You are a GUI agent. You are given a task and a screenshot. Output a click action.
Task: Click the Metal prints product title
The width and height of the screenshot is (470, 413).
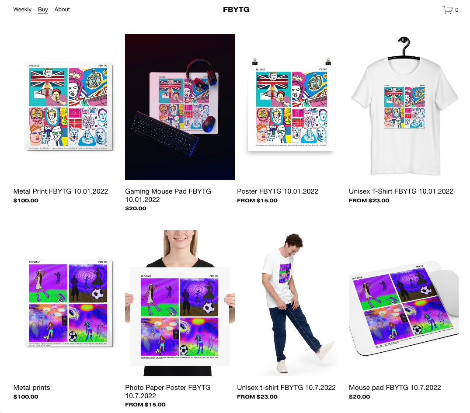coord(31,388)
